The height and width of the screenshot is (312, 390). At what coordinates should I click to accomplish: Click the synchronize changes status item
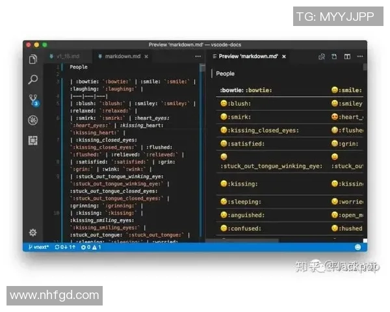tap(66, 247)
